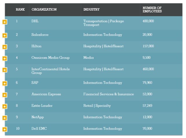Expand the Salesforce row details
Screen dimensions: 186x138
pyautogui.click(x=5, y=36)
